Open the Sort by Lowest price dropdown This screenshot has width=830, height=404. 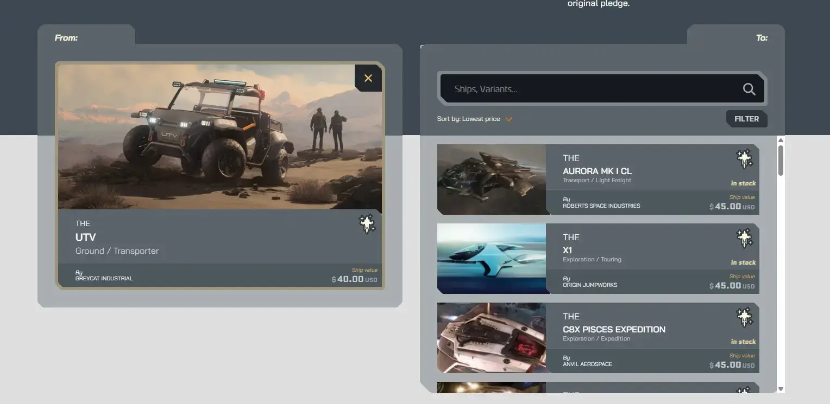468,119
